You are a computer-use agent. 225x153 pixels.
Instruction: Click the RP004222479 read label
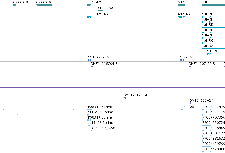214,107
